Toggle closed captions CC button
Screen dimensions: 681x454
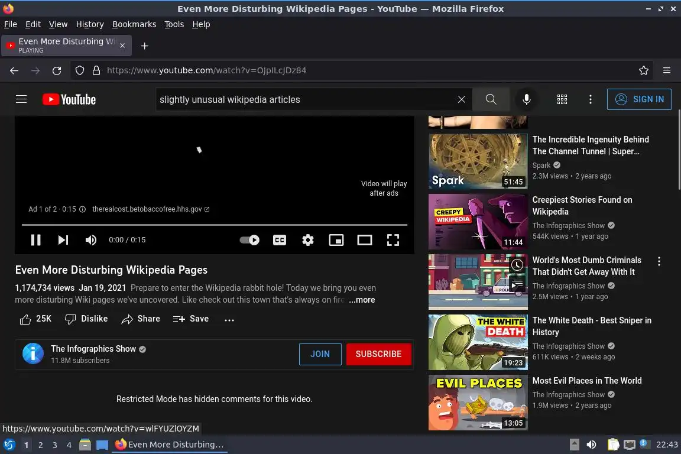pyautogui.click(x=279, y=240)
